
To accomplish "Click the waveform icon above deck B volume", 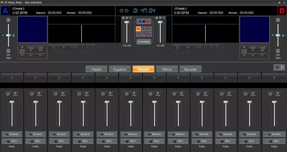I will tap(164, 18).
